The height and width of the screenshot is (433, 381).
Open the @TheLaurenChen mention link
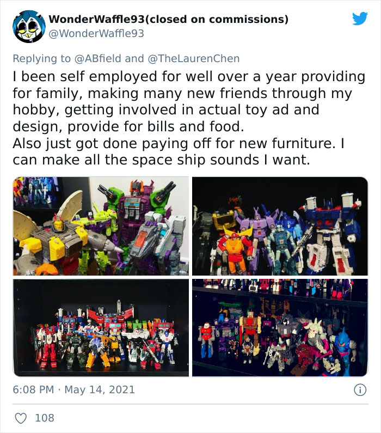pyautogui.click(x=194, y=58)
